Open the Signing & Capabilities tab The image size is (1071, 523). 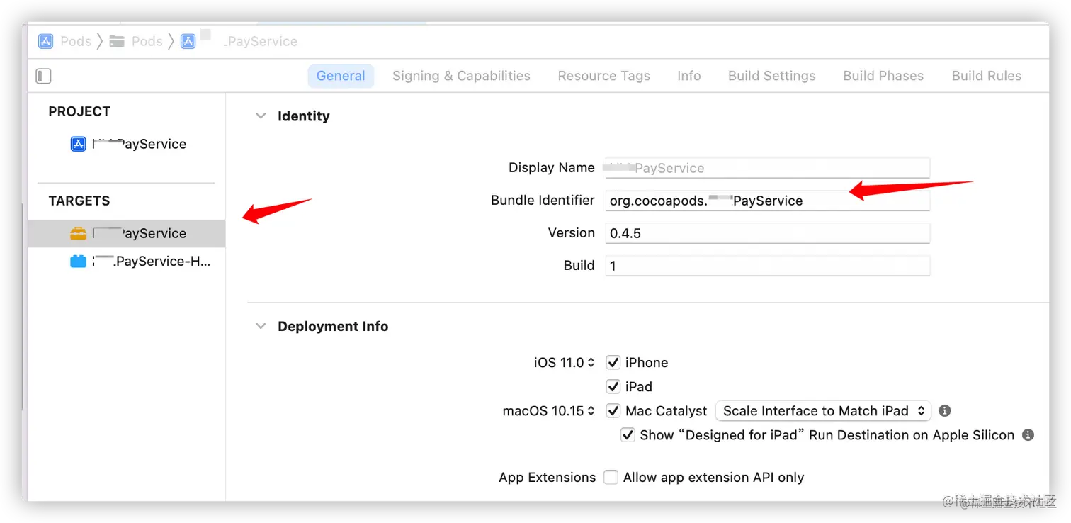point(461,76)
